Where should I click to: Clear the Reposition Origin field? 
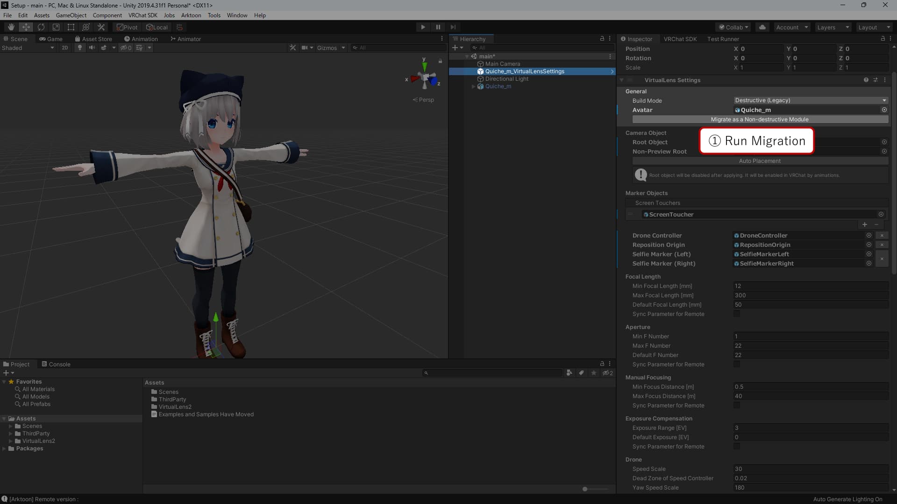pyautogui.click(x=882, y=245)
